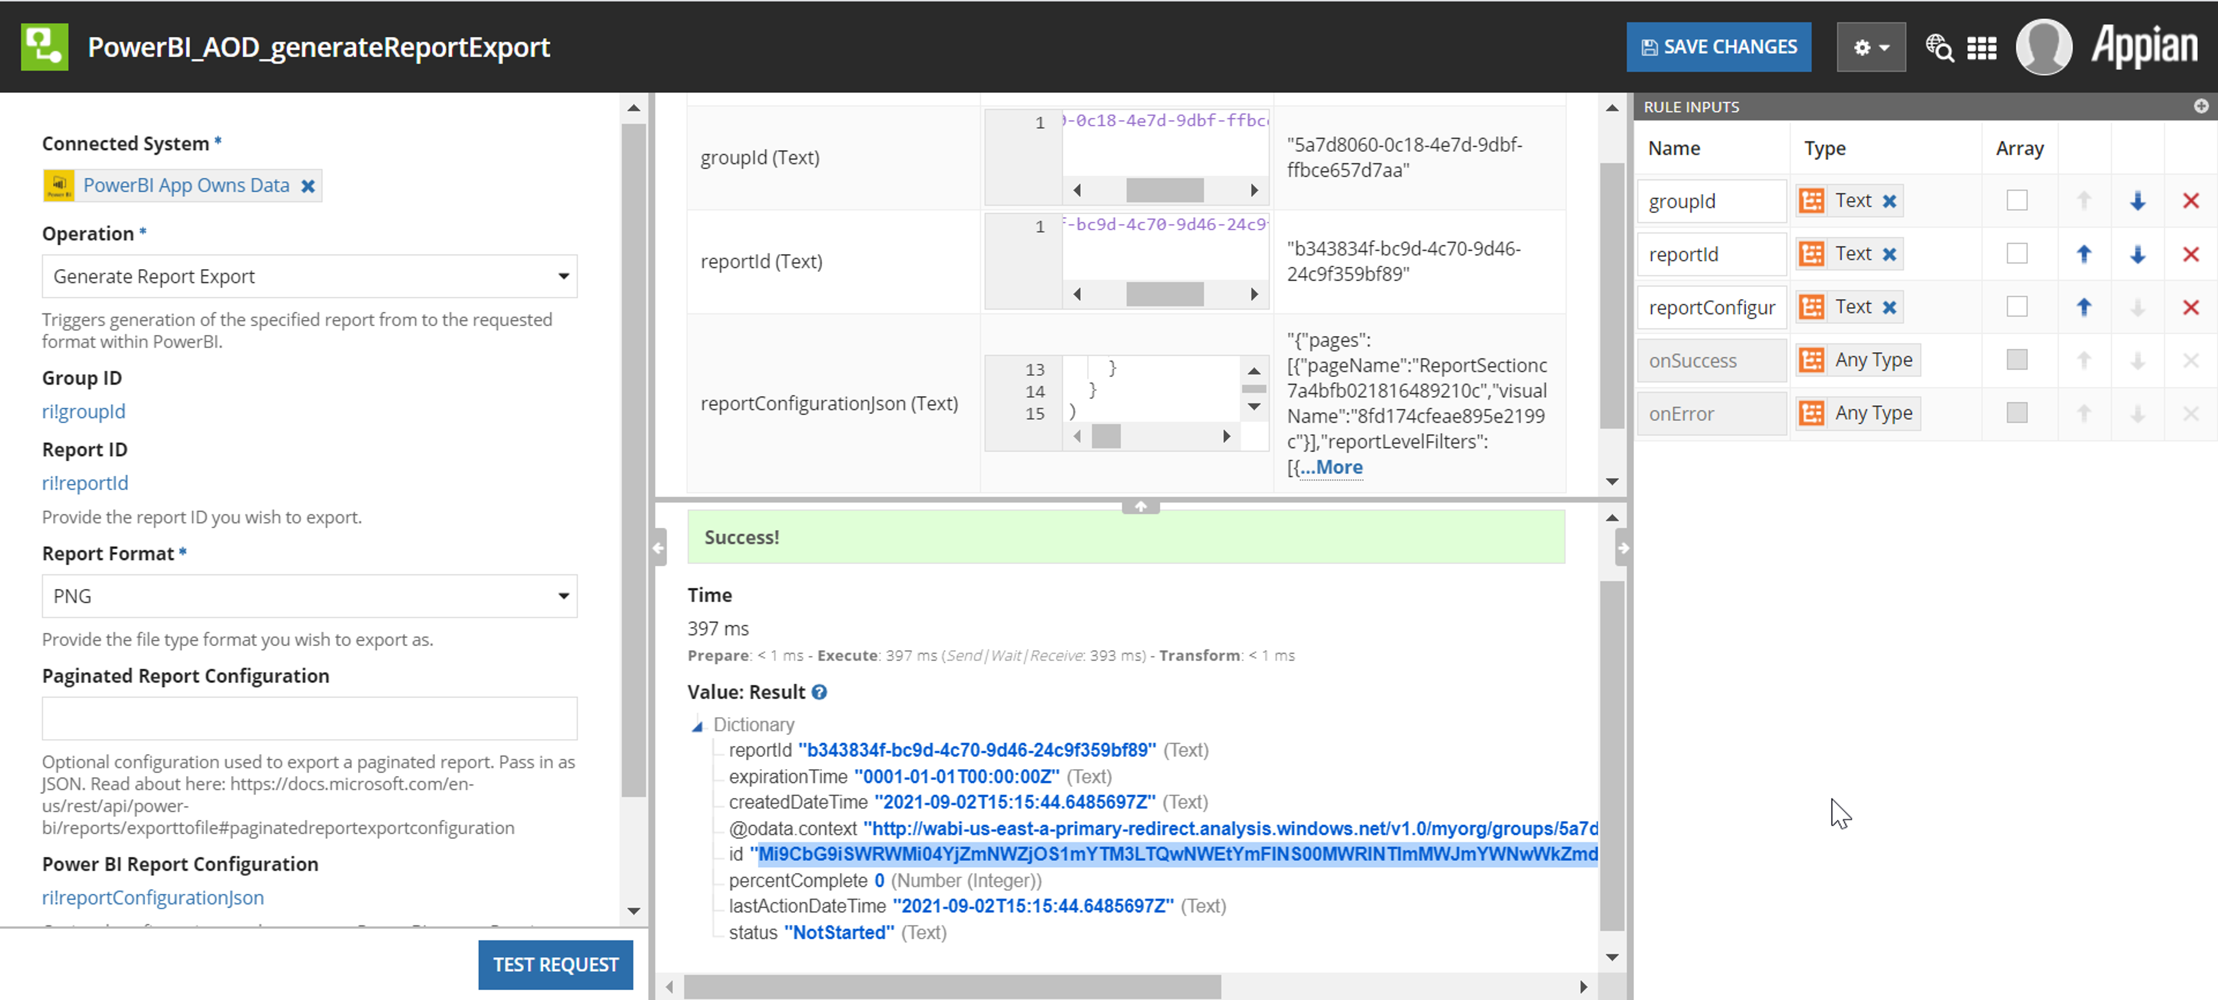This screenshot has height=1000, width=2218.
Task: Open the apps grid navigation icon
Action: pyautogui.click(x=1981, y=48)
